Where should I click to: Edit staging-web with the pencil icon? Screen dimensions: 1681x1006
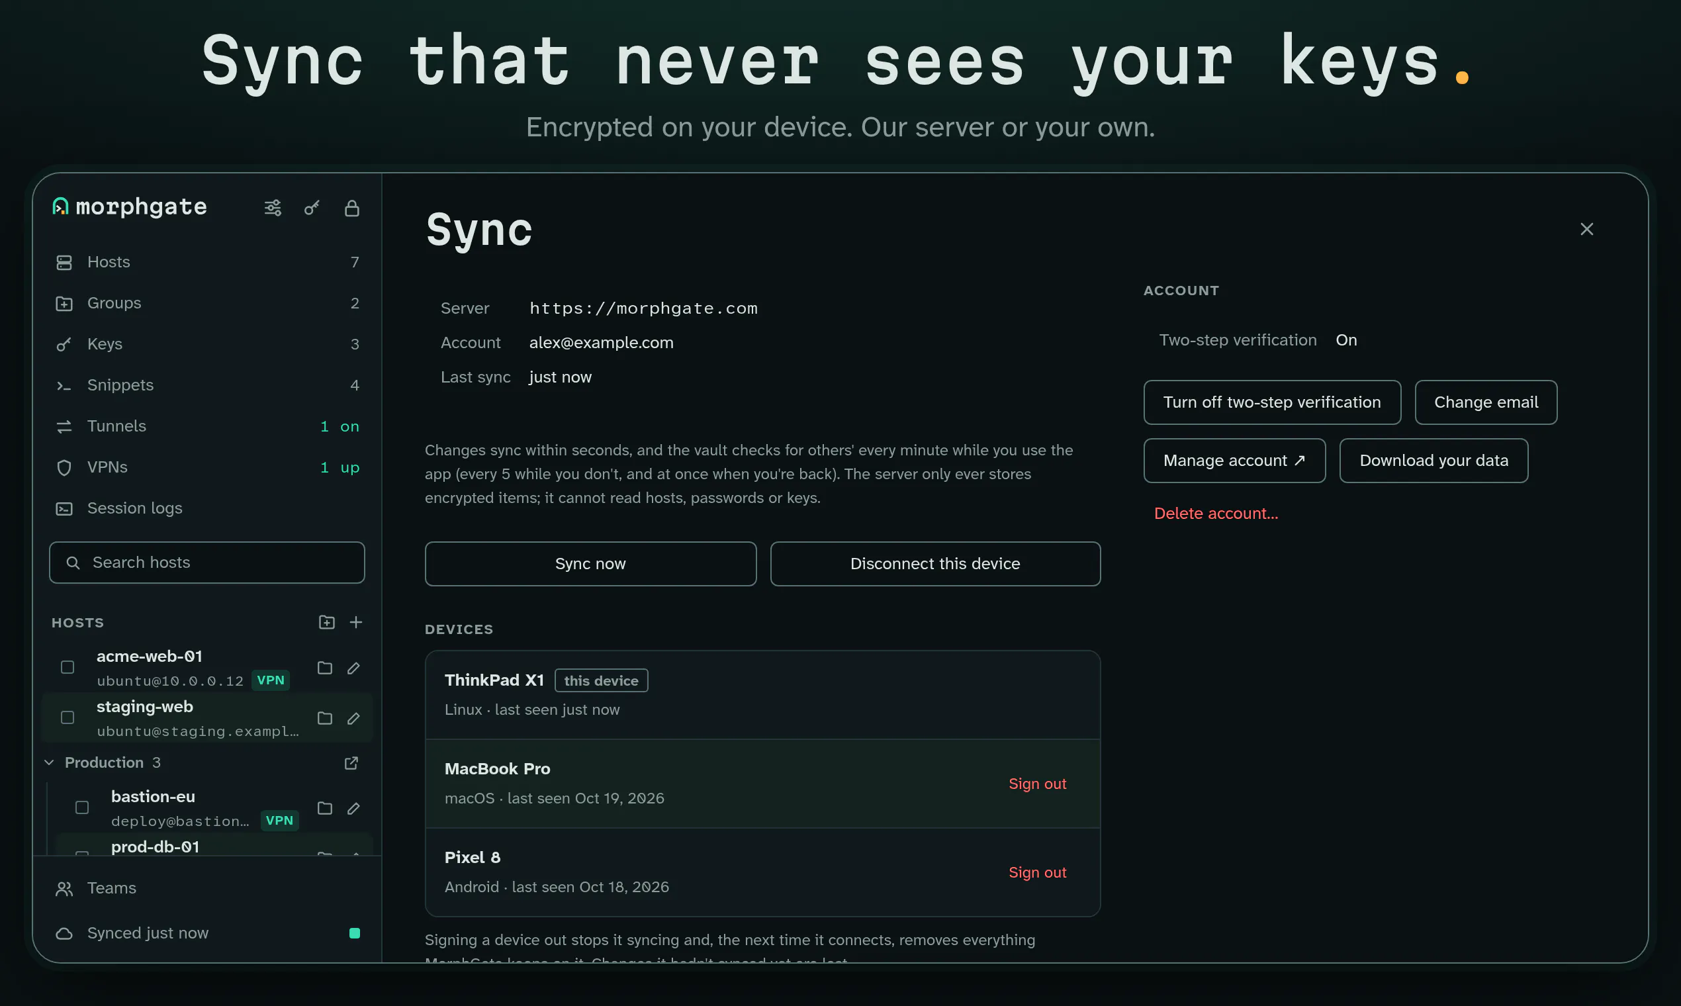pos(353,718)
